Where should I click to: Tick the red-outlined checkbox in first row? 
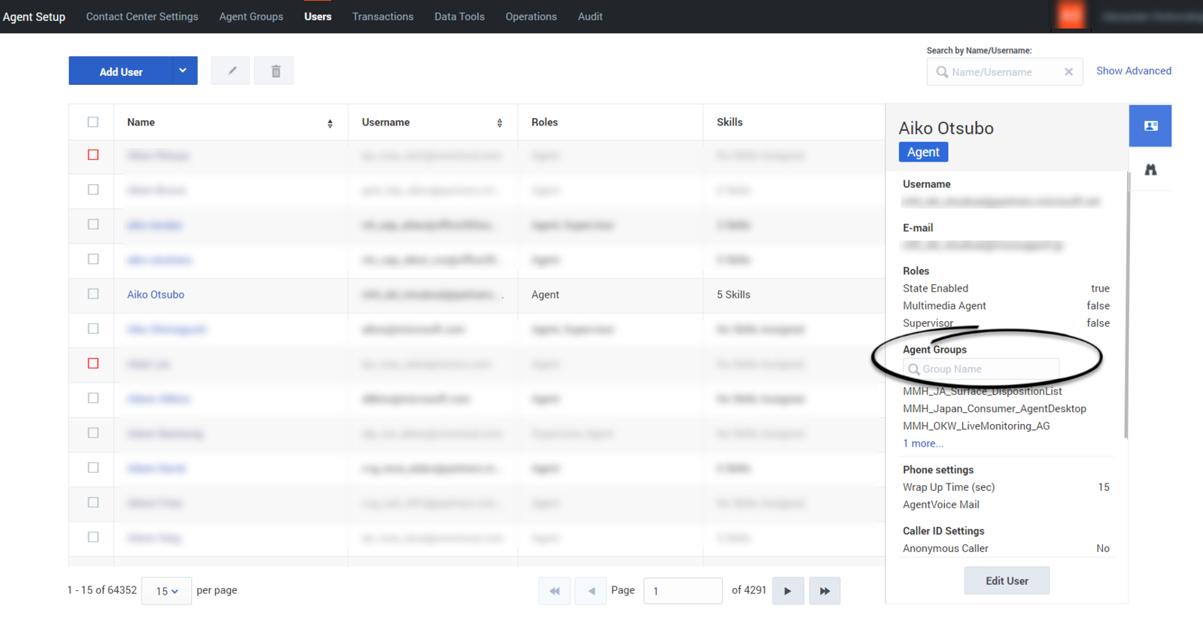click(93, 155)
